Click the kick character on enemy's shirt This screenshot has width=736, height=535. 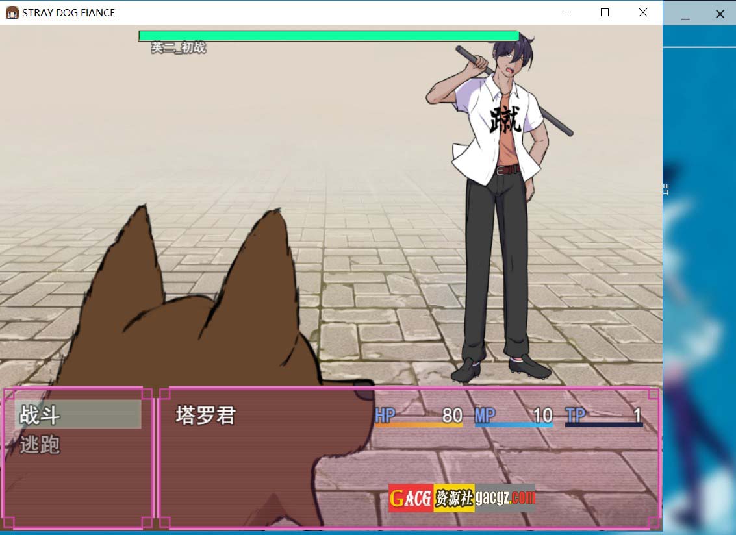click(505, 119)
